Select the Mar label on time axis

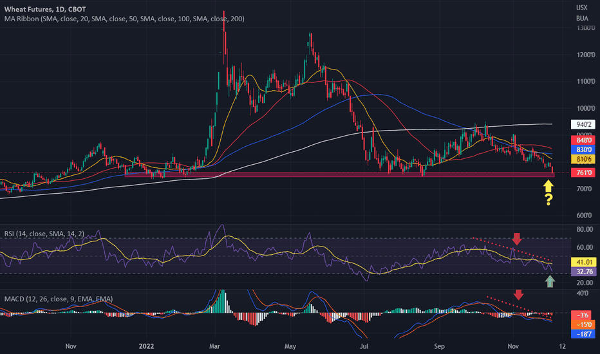[x=214, y=346]
